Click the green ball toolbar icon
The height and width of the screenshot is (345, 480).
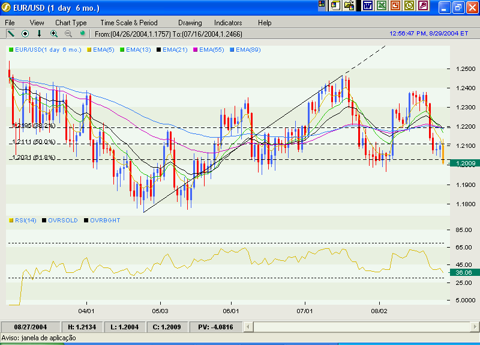(x=82, y=34)
